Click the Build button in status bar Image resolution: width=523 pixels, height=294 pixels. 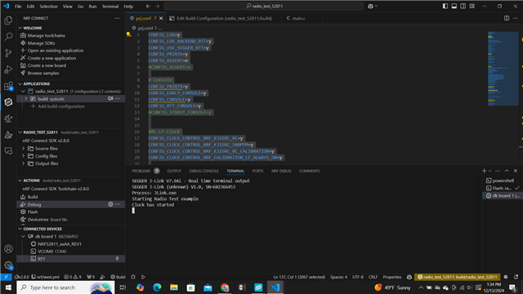pos(118,277)
